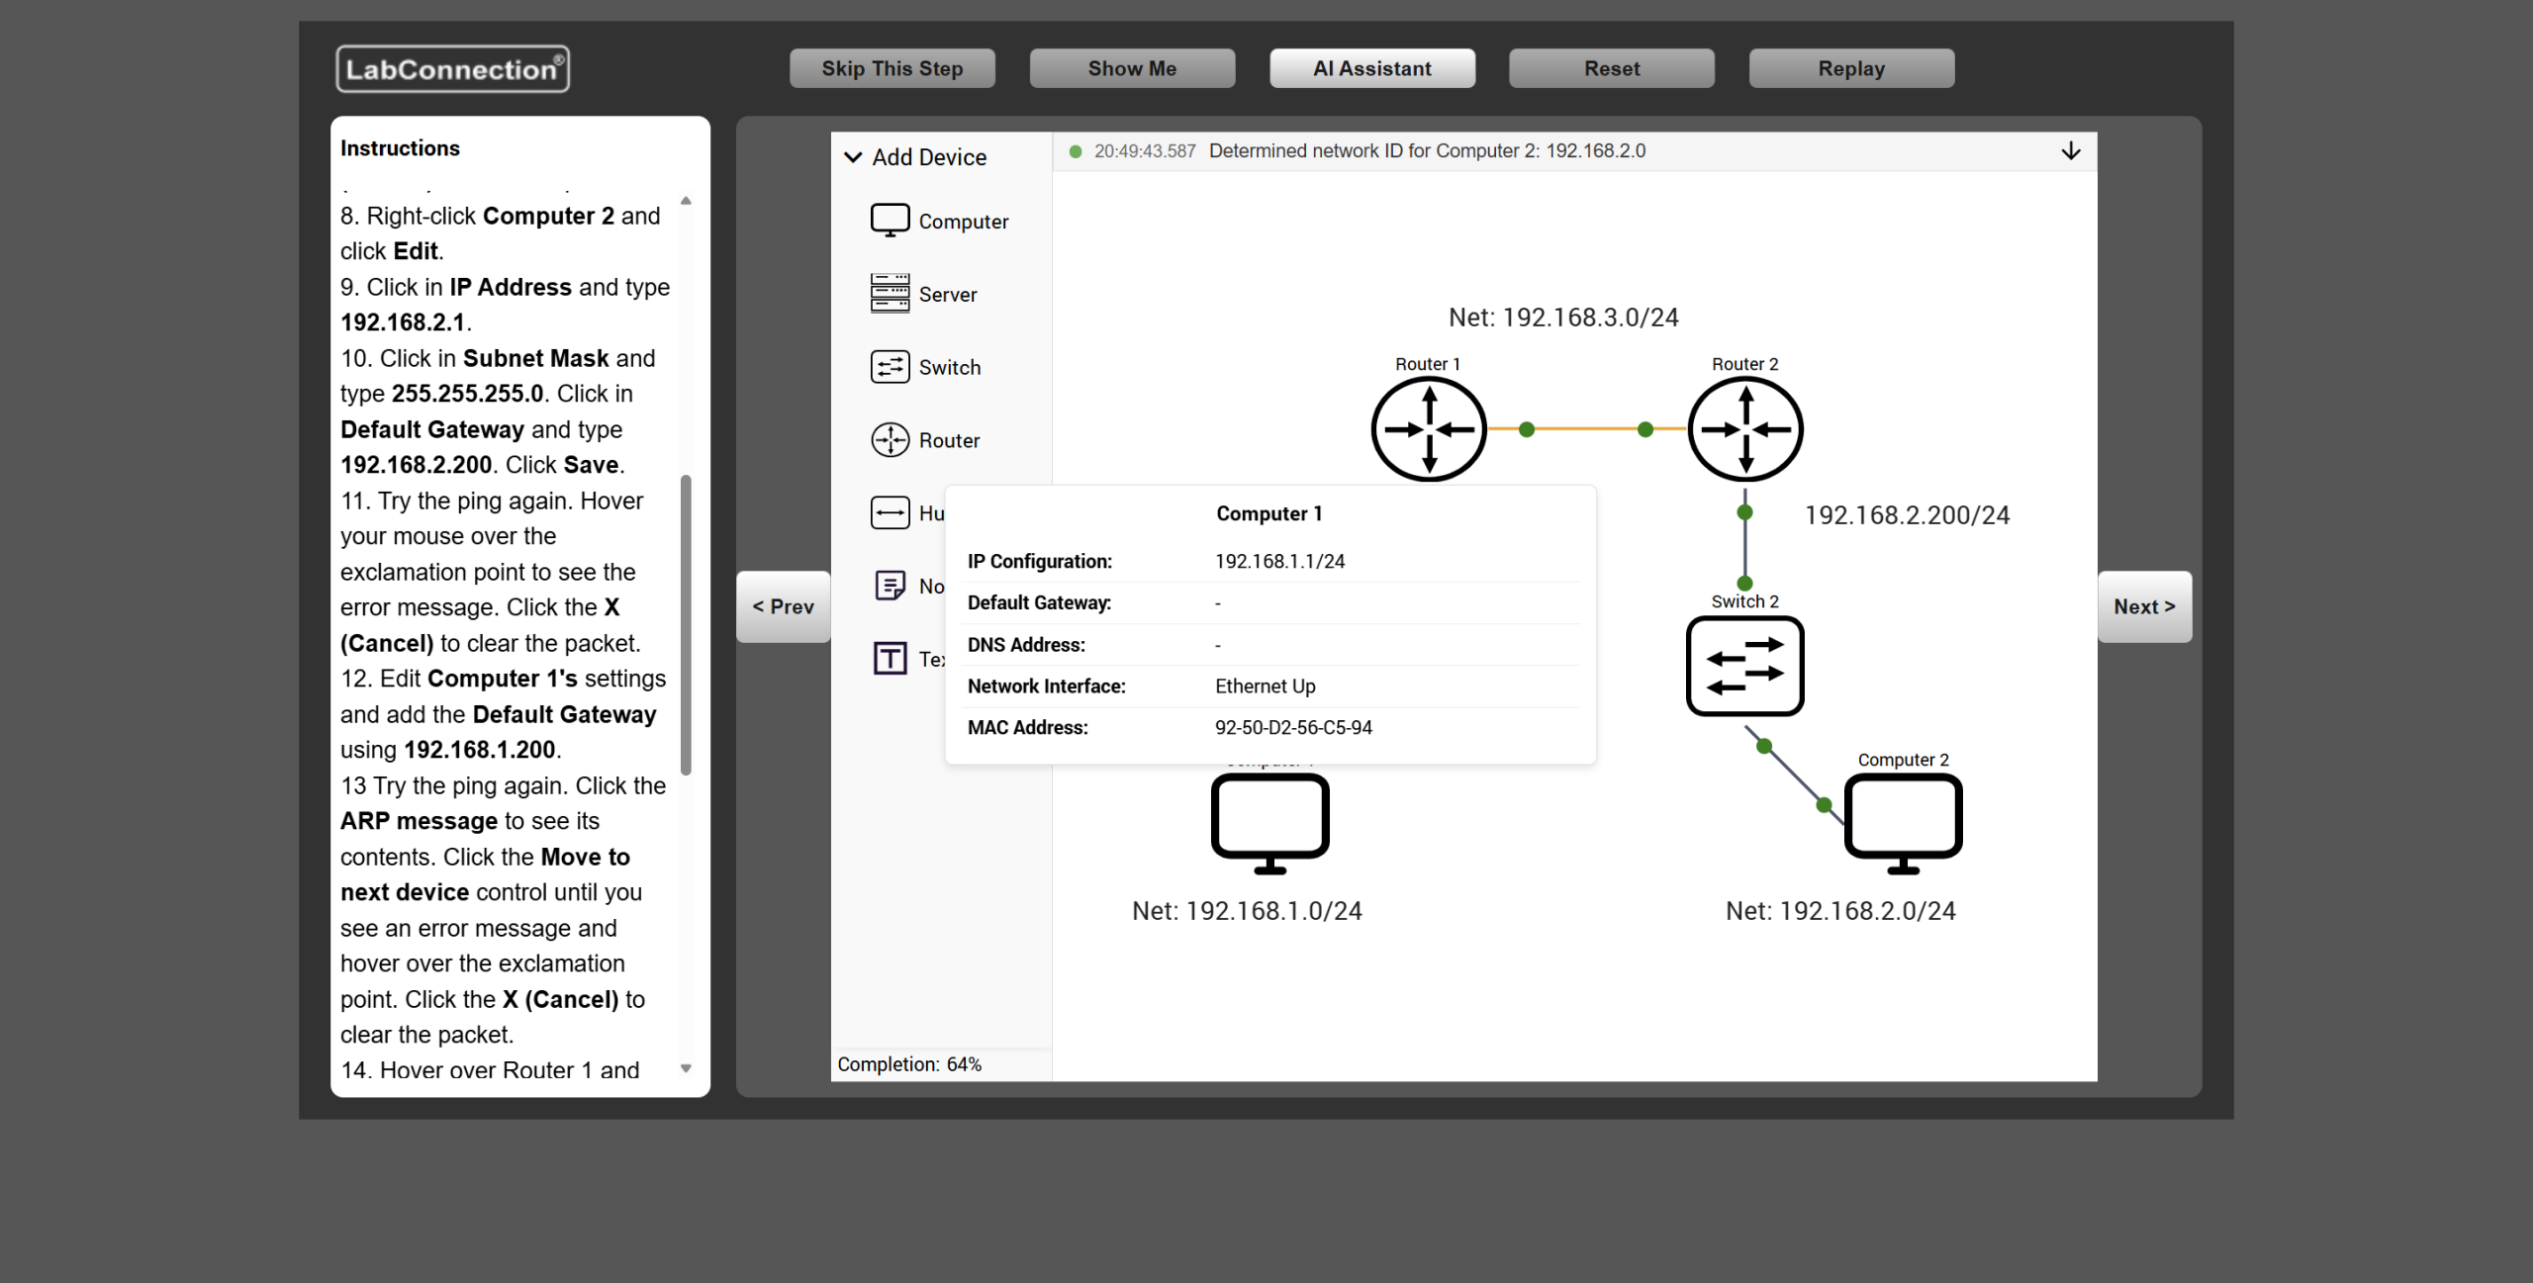This screenshot has height=1283, width=2533.
Task: Click the Router 1 icon on the canvas
Action: (1428, 429)
